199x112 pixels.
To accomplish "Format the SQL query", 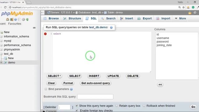I will (68, 83).
